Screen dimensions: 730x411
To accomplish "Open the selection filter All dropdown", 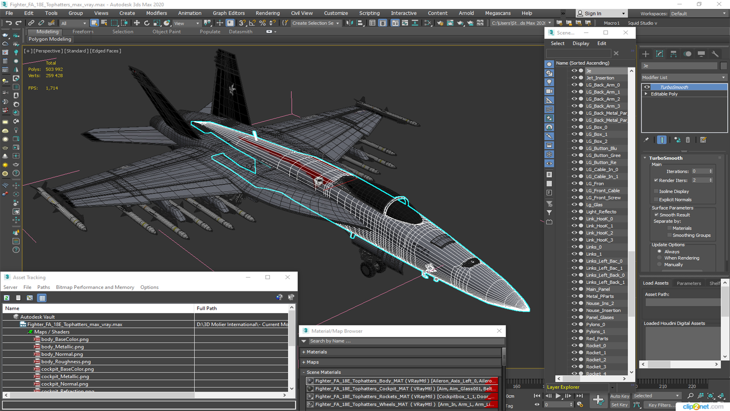I will coord(74,23).
